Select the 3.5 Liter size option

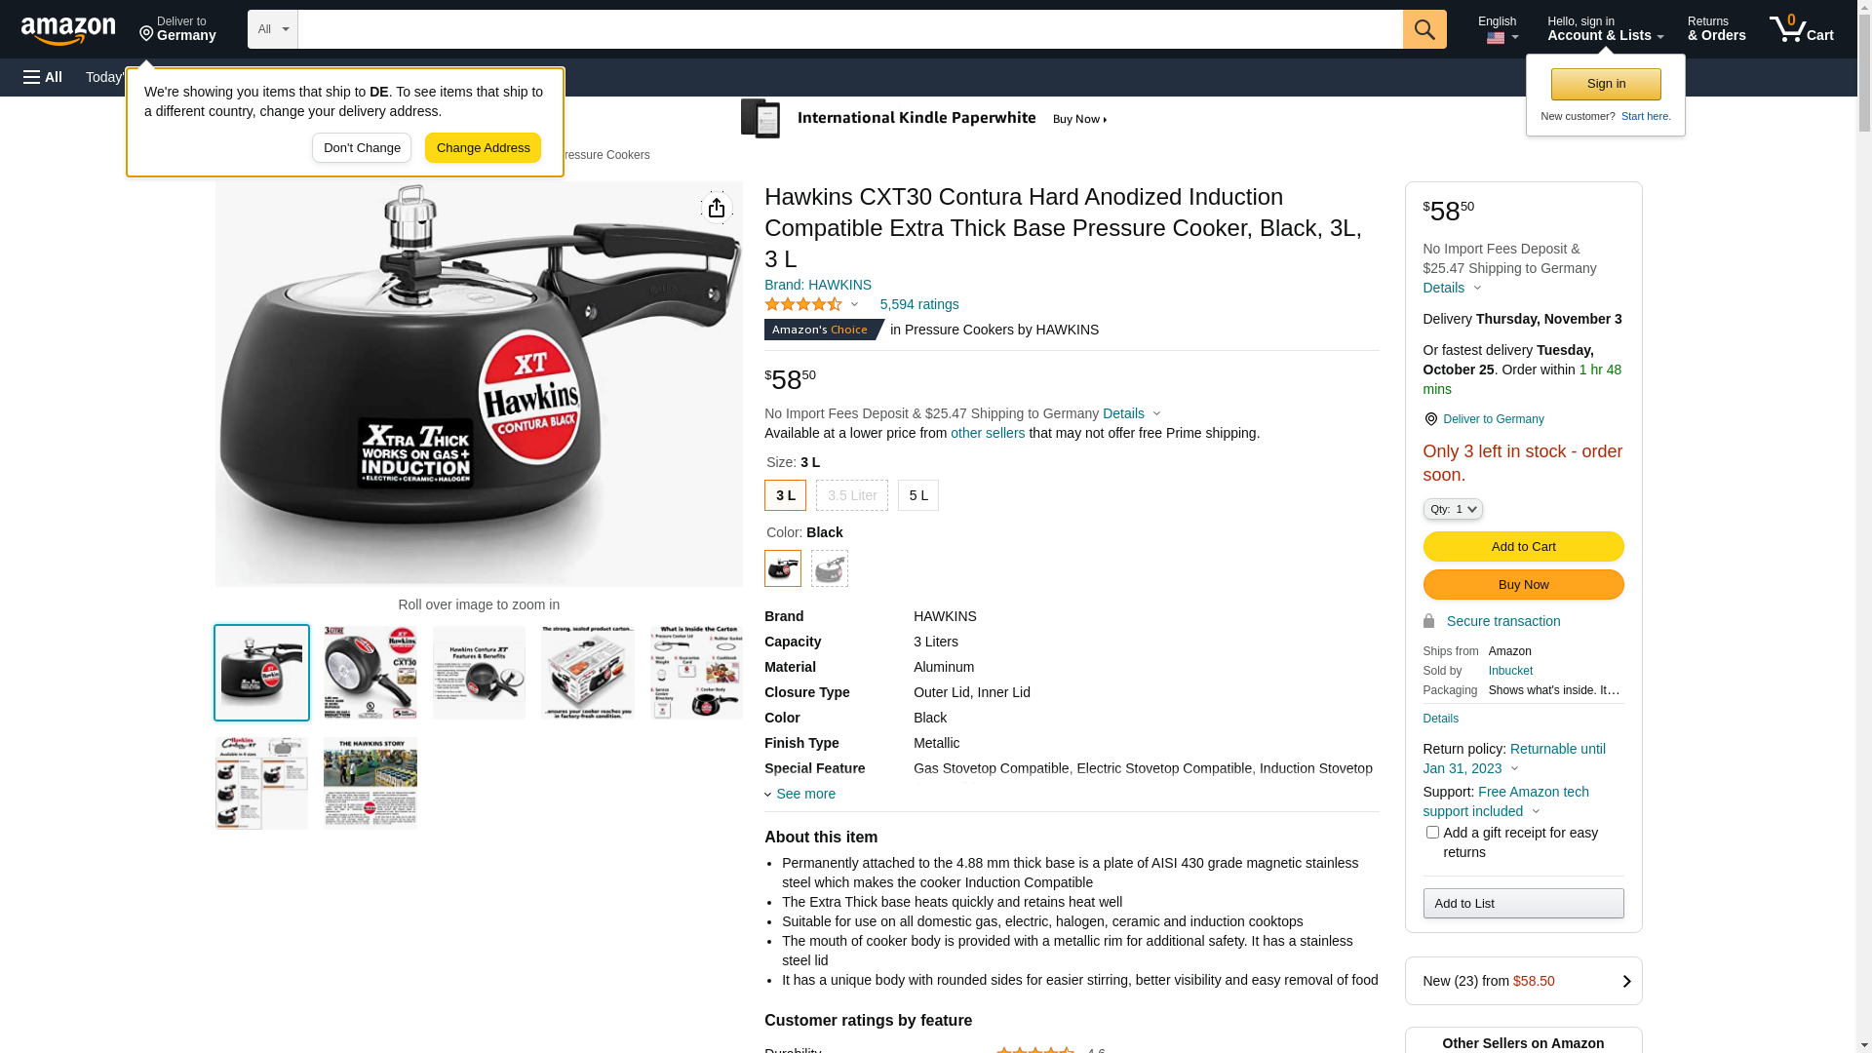pyautogui.click(x=852, y=495)
